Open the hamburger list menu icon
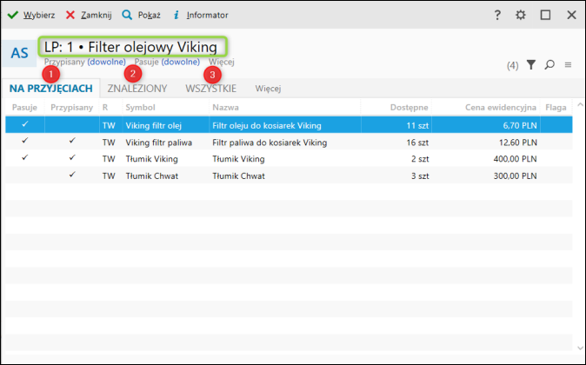 tap(568, 65)
